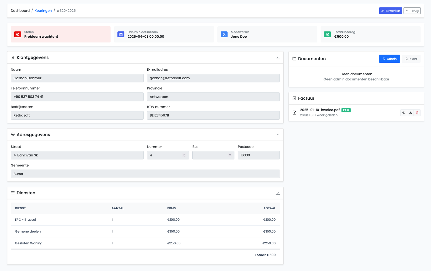
Task: Click the DIENST column header
Action: tap(20, 208)
